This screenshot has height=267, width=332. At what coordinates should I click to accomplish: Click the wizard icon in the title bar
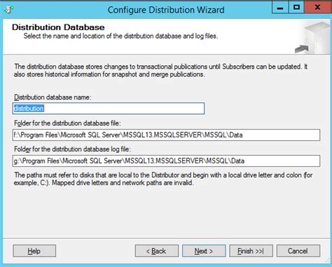click(9, 10)
